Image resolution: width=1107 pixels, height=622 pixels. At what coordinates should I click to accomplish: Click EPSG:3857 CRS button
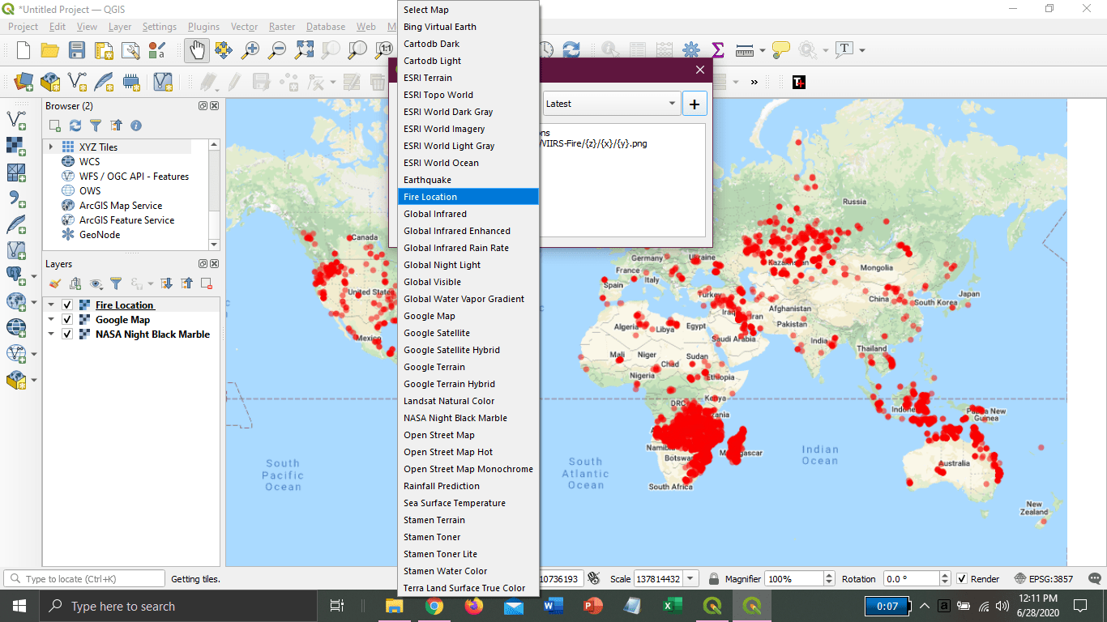coord(1044,579)
